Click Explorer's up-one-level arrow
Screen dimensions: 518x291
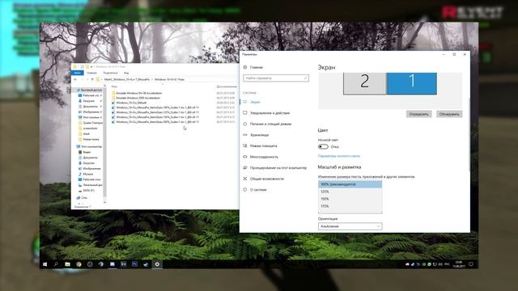92,79
